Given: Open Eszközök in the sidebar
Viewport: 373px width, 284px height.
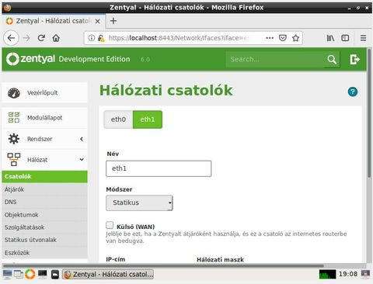Looking at the screenshot, I should pyautogui.click(x=44, y=253).
